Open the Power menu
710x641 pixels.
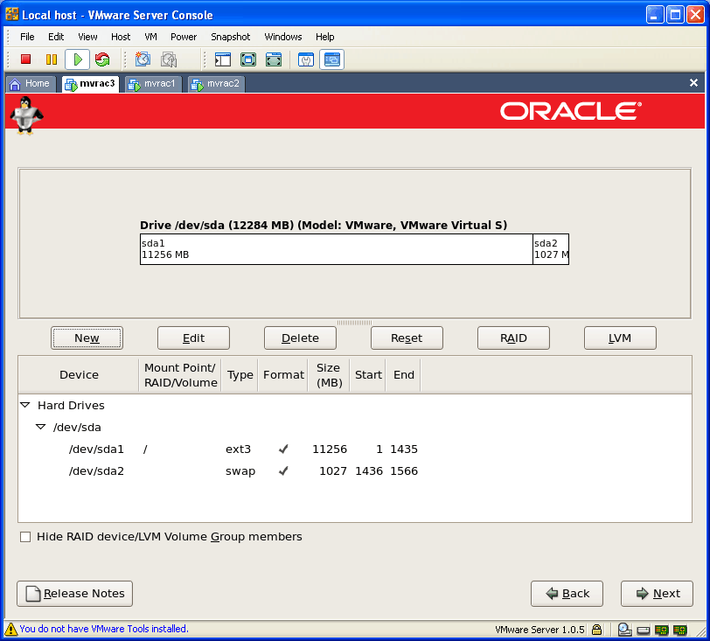(x=184, y=37)
